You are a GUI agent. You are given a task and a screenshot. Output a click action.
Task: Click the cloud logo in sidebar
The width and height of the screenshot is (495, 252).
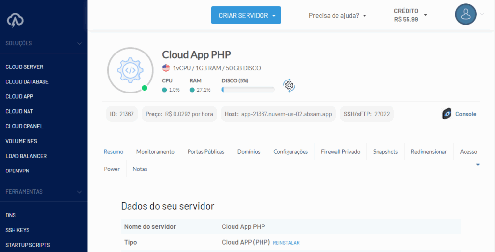(15, 20)
